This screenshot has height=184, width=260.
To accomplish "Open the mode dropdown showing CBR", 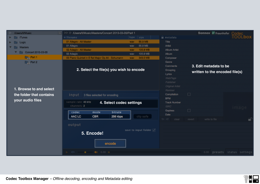I will click(100, 116).
